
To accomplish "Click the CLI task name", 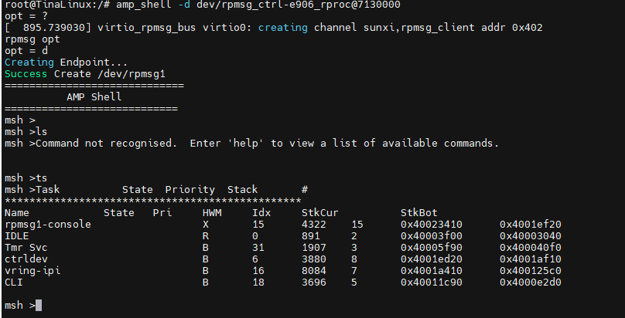I will (14, 282).
